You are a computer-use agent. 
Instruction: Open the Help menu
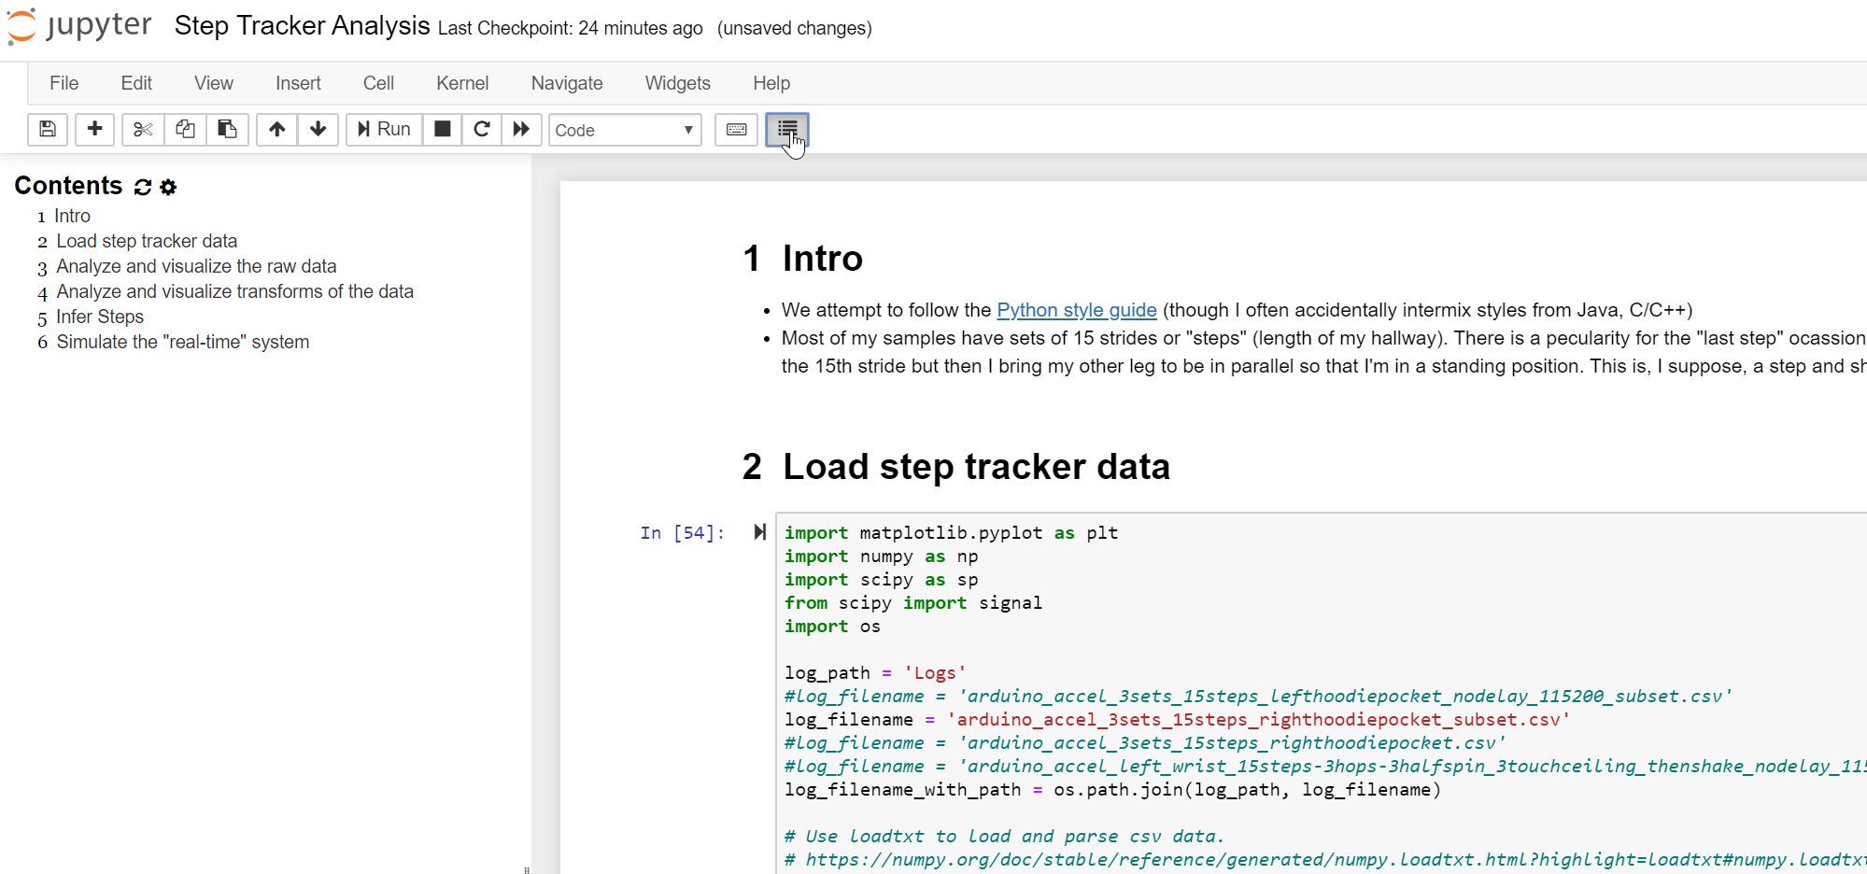coord(771,83)
